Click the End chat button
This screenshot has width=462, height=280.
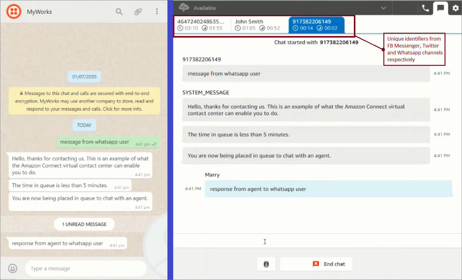tap(316, 264)
